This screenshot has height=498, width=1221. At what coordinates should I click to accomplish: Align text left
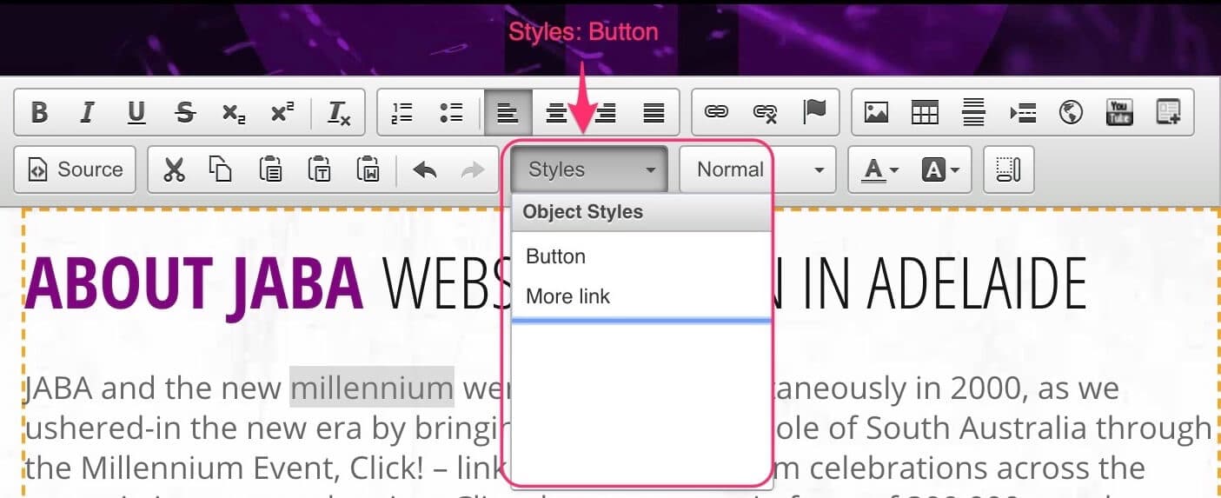coord(508,112)
